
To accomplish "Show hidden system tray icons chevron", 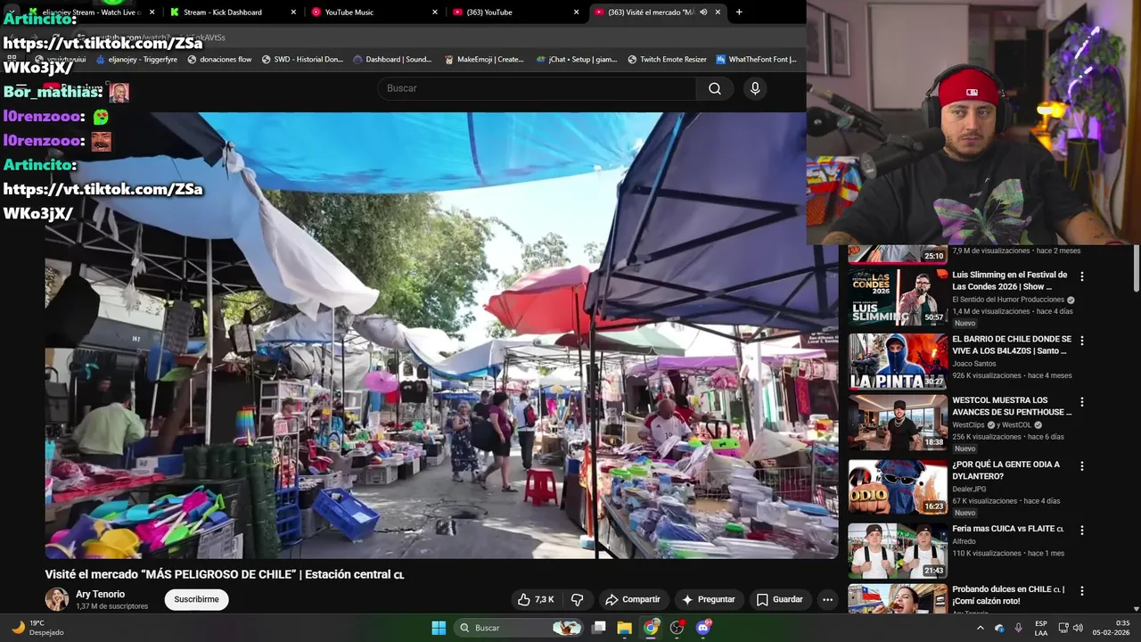I will [x=981, y=628].
